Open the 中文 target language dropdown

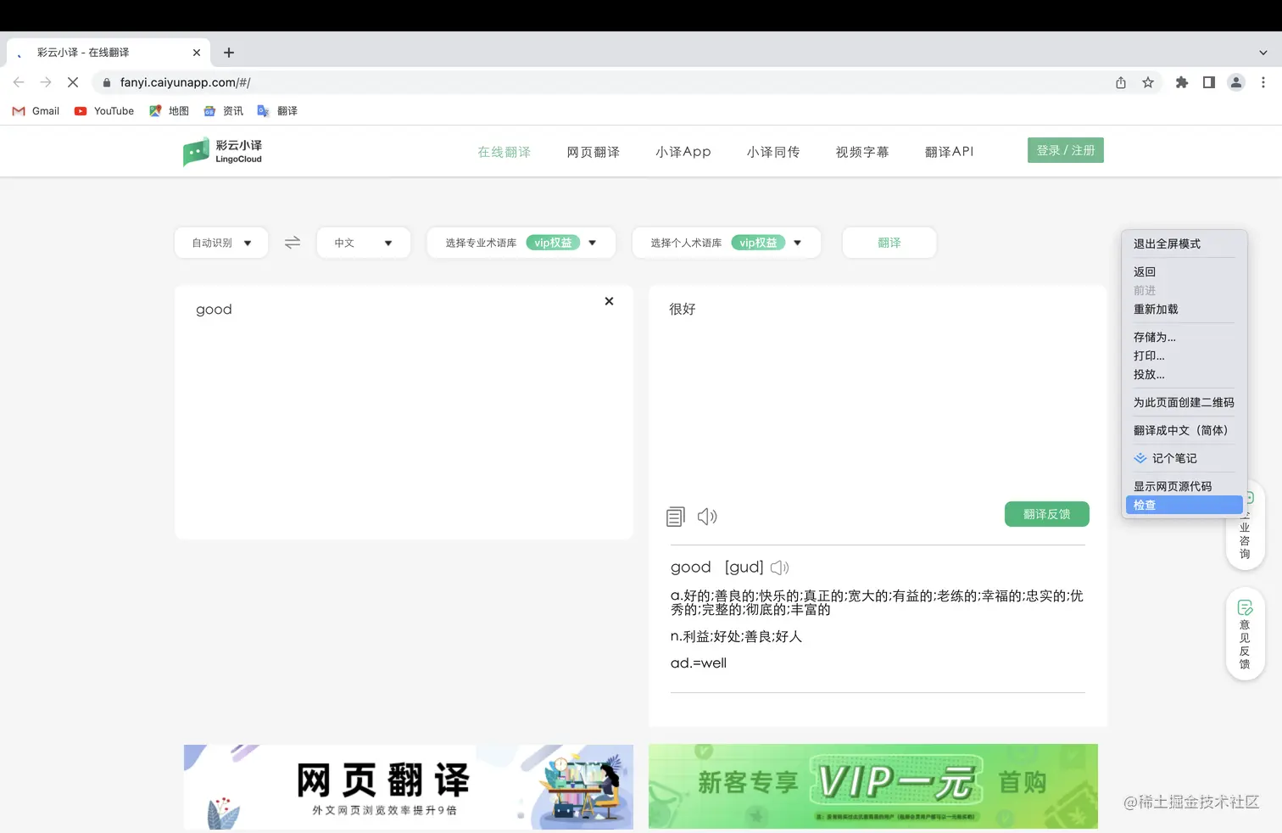[x=363, y=243]
